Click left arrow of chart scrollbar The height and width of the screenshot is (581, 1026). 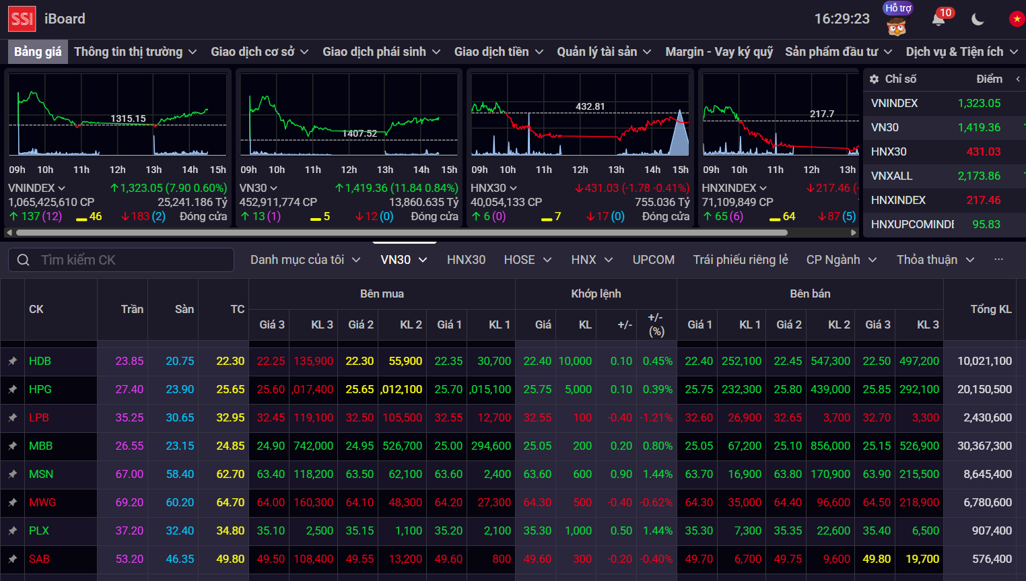(9, 233)
